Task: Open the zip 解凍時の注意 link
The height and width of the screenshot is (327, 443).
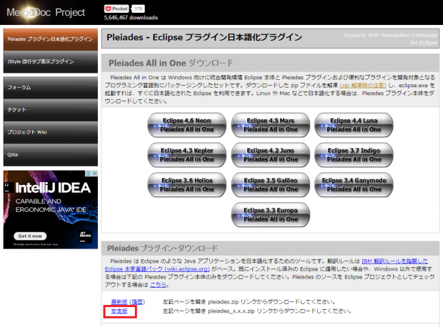Action: (x=363, y=85)
